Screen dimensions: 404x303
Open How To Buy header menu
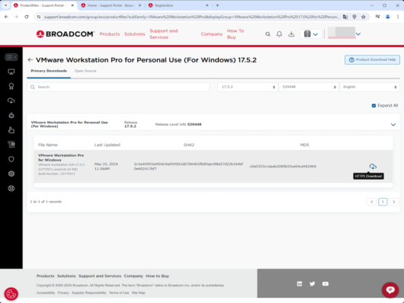click(236, 34)
